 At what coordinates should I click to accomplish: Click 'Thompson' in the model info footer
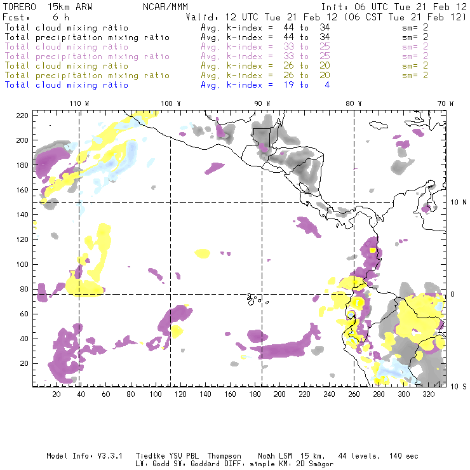tap(224, 456)
